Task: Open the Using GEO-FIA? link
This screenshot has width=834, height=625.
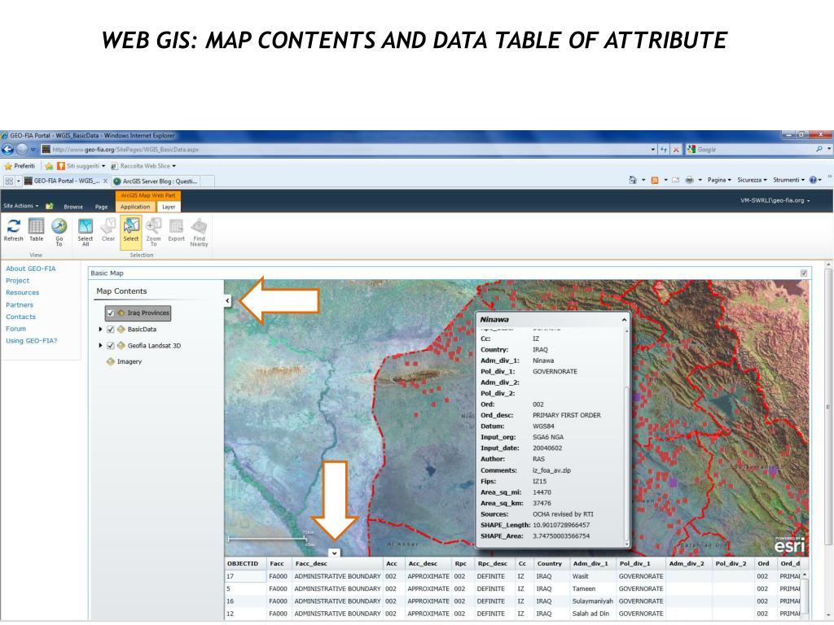Action: click(x=32, y=341)
